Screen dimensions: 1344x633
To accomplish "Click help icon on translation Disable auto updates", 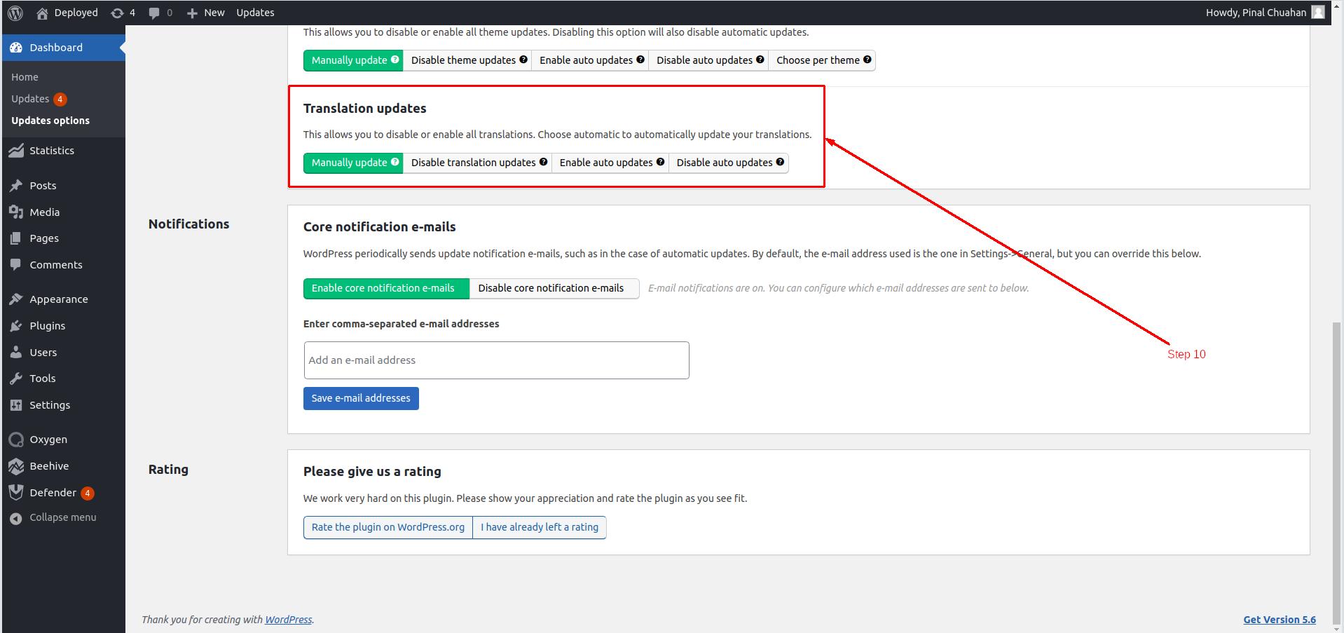I will click(x=780, y=162).
